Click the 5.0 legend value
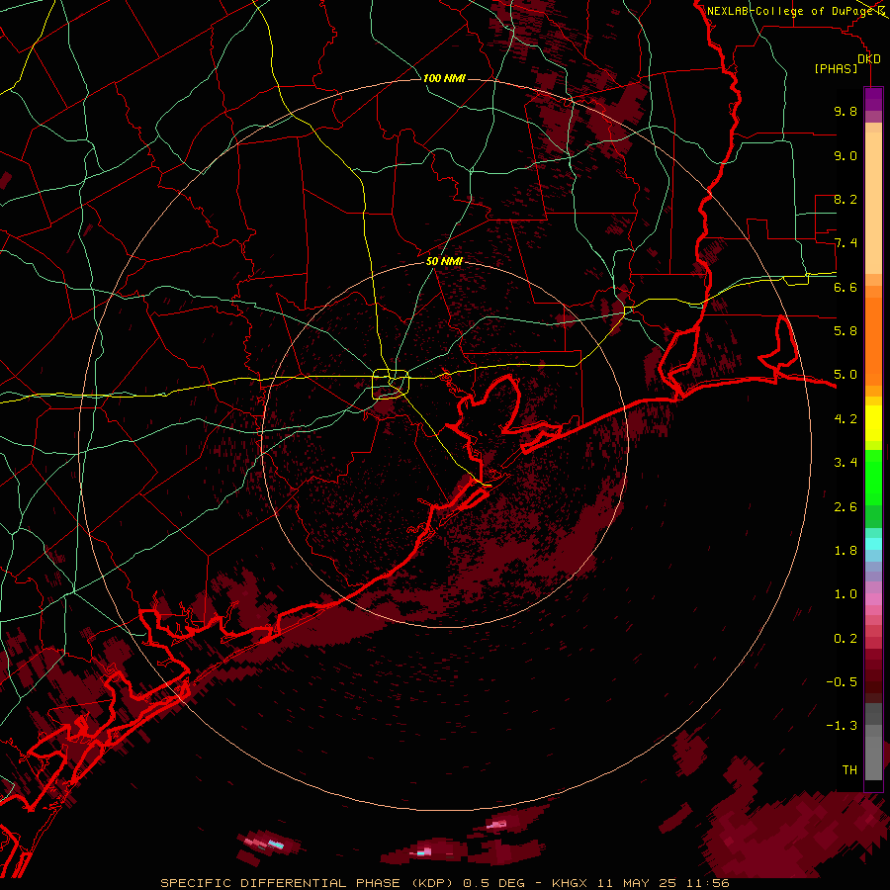This screenshot has height=890, width=890. tap(845, 375)
